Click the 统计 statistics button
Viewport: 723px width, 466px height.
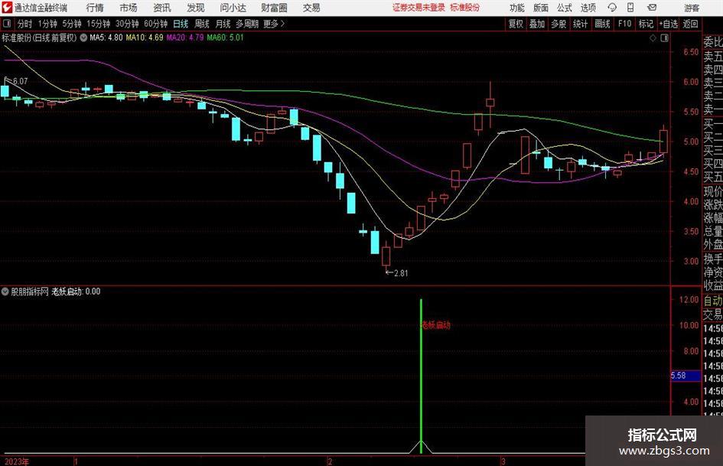(x=581, y=24)
